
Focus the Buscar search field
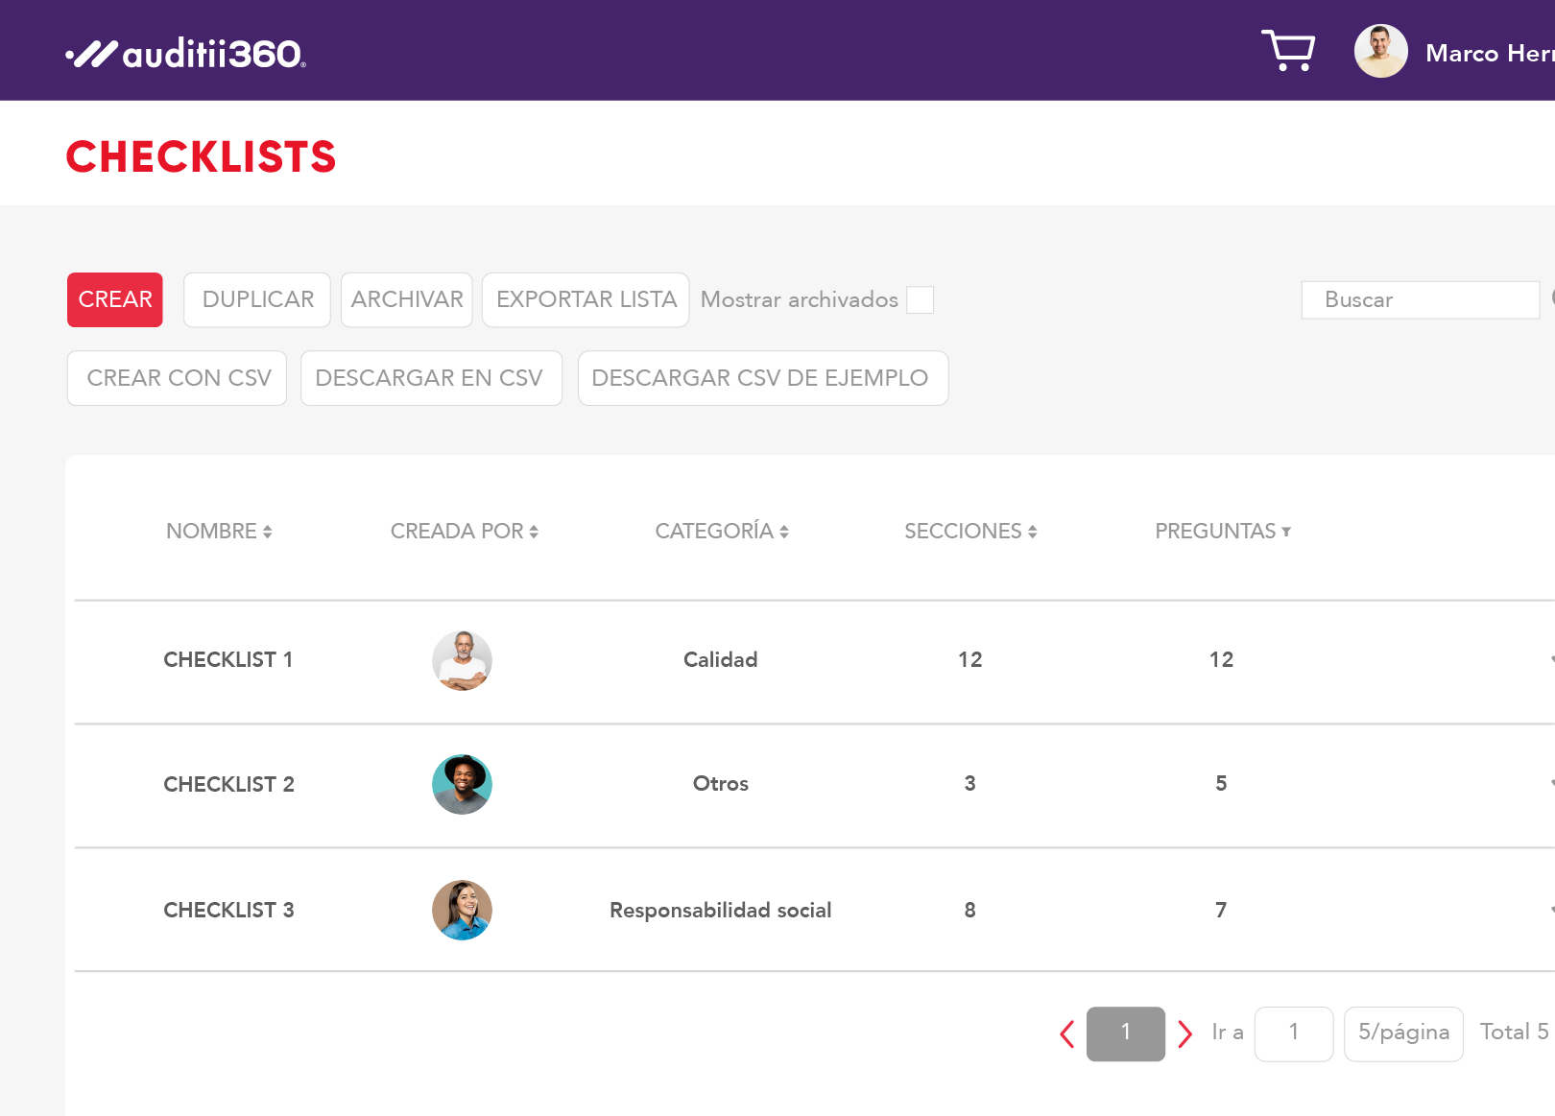1419,300
